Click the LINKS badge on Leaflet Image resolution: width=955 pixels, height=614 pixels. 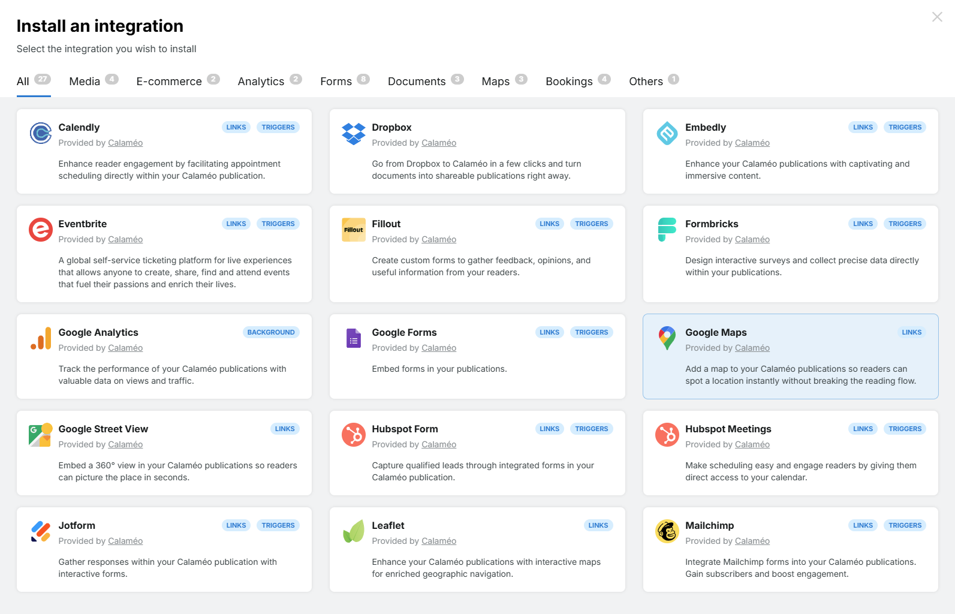tap(598, 525)
